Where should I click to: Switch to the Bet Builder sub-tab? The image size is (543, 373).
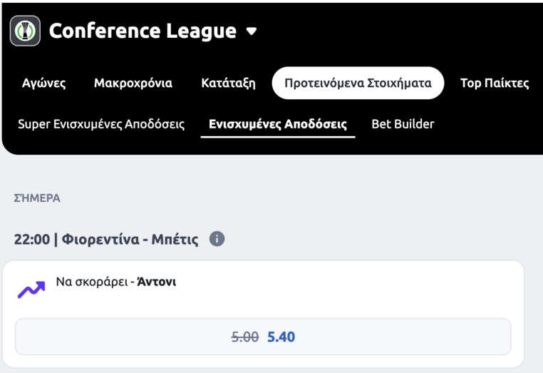point(403,124)
